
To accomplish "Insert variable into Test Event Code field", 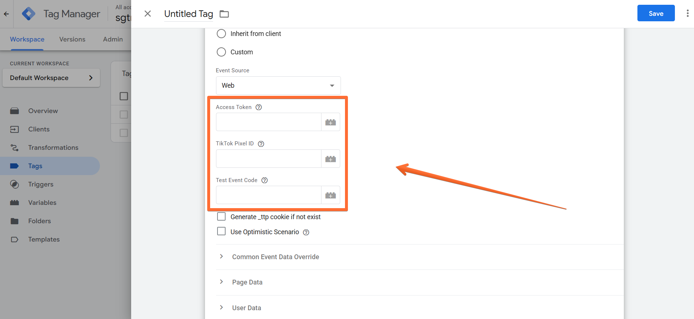I will (x=331, y=195).
